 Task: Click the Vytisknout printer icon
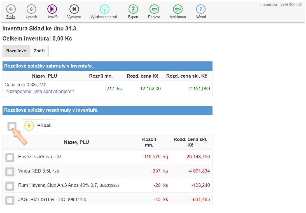(x=178, y=9)
